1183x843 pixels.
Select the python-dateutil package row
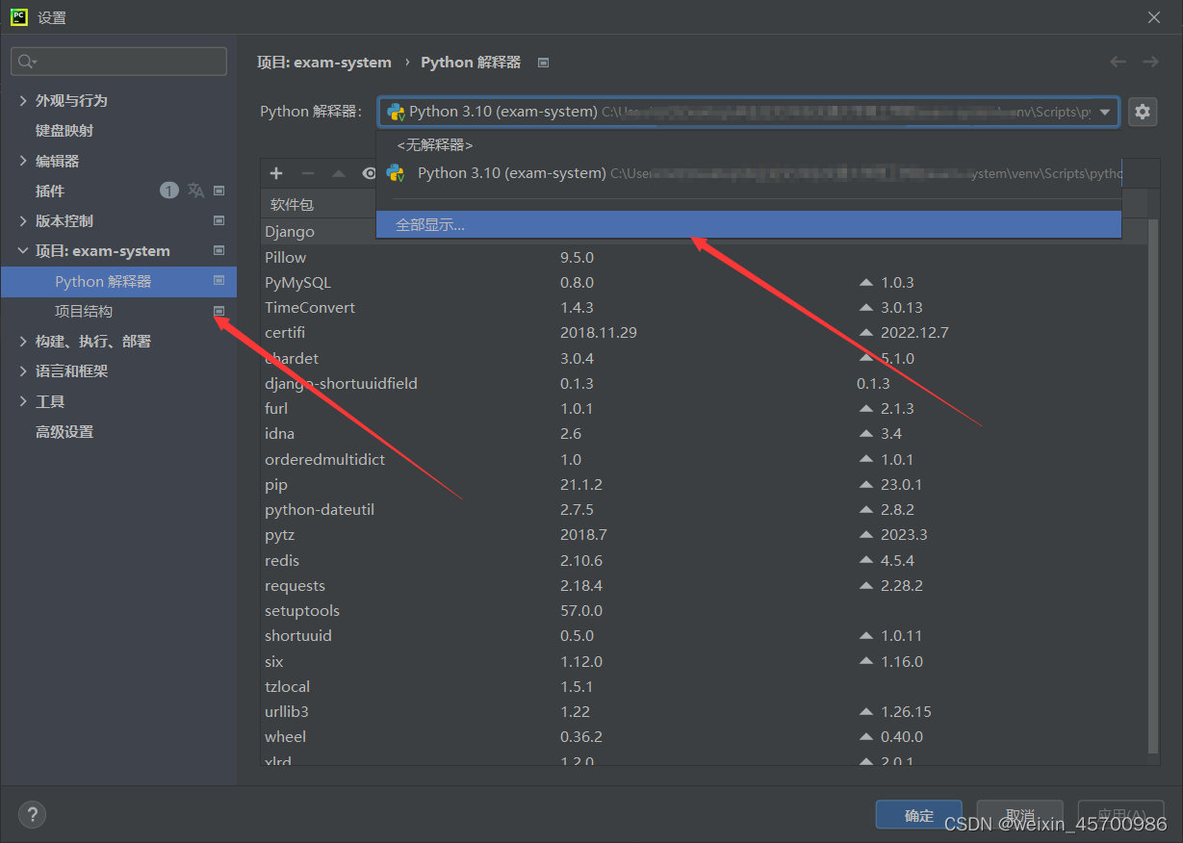(704, 509)
